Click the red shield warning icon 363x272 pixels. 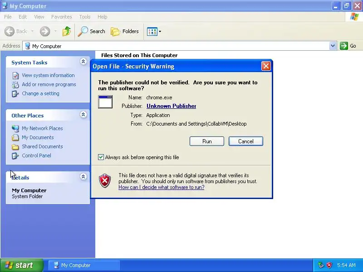point(105,181)
